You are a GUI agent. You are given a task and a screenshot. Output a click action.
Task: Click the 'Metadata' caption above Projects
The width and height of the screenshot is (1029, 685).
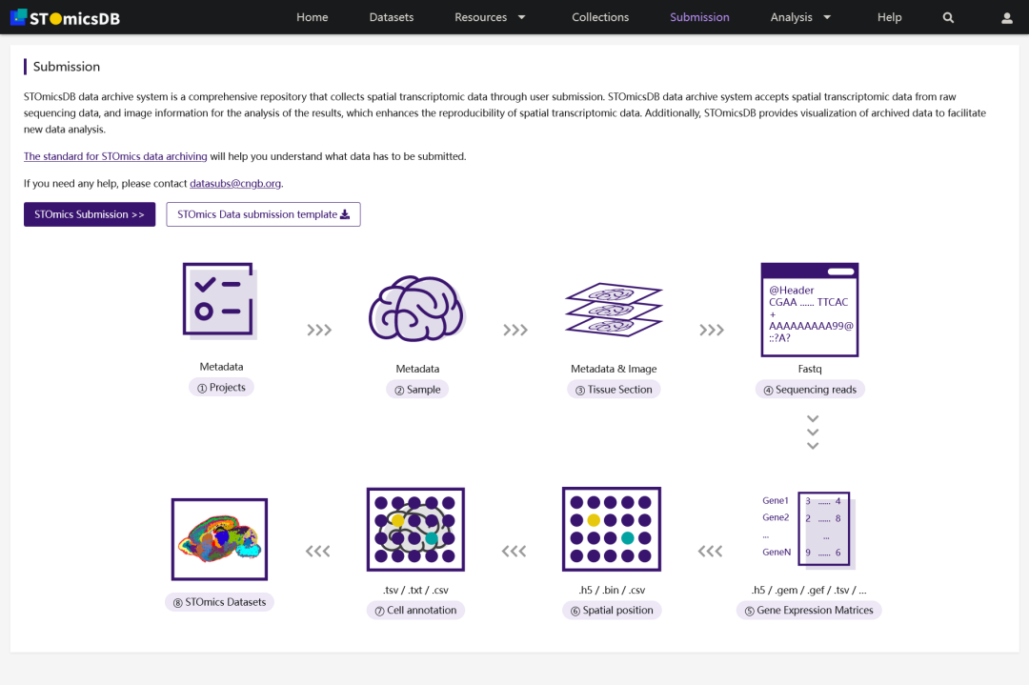click(221, 367)
